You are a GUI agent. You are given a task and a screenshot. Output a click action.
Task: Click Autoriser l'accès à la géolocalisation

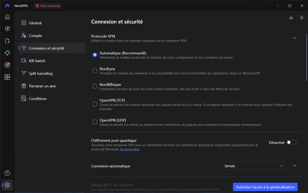[x=265, y=187]
